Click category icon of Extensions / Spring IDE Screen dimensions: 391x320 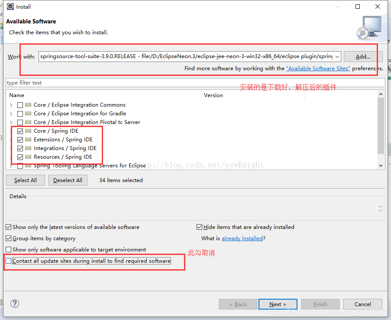click(x=28, y=139)
